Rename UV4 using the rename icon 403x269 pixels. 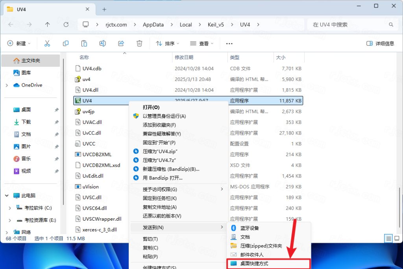(x=102, y=43)
